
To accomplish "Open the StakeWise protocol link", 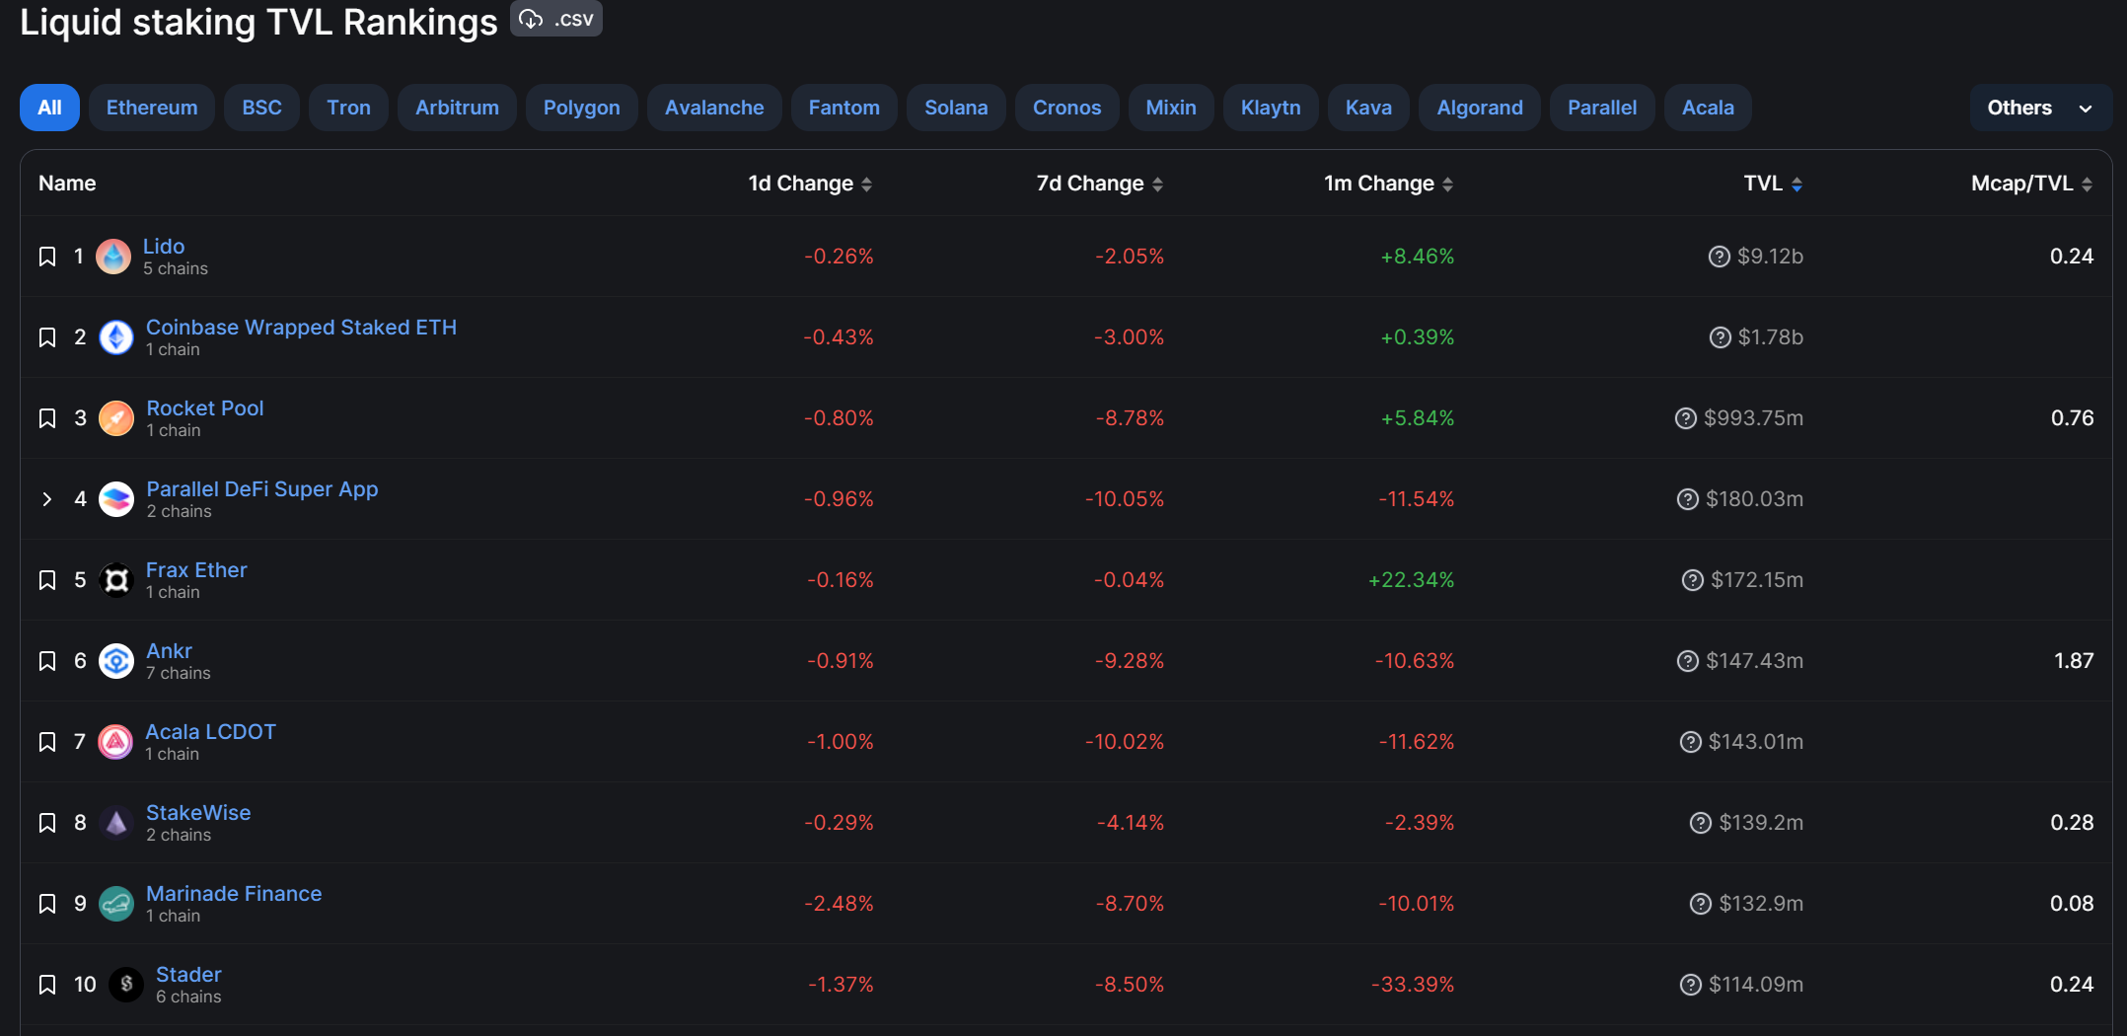I will point(198,813).
